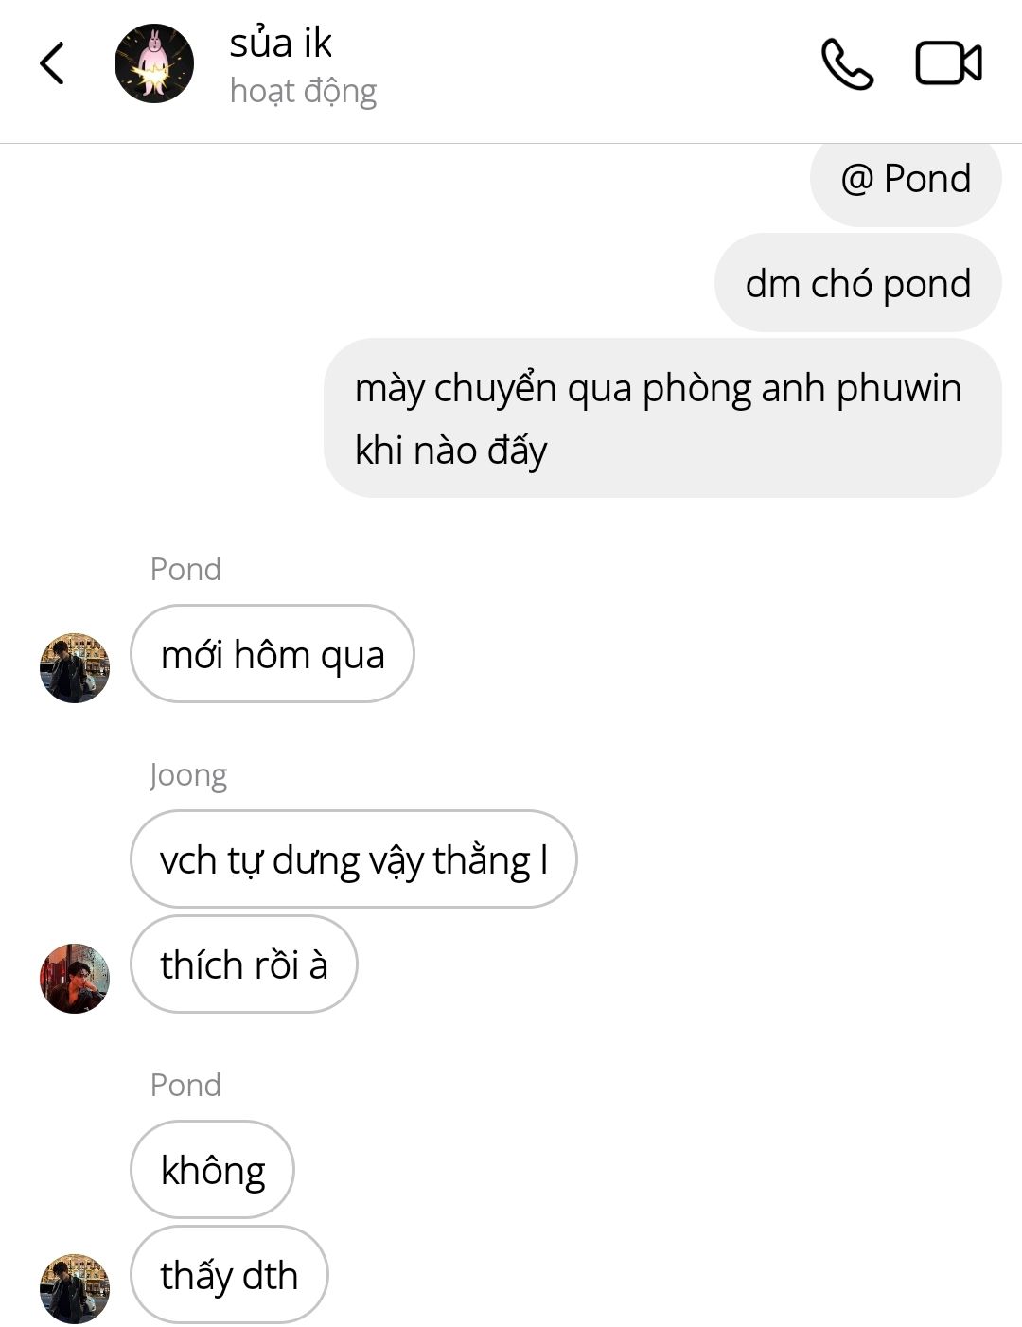Select the 'vch tự dưng vậy thằng l' bubble
Image resolution: width=1022 pixels, height=1327 pixels.
[354, 859]
